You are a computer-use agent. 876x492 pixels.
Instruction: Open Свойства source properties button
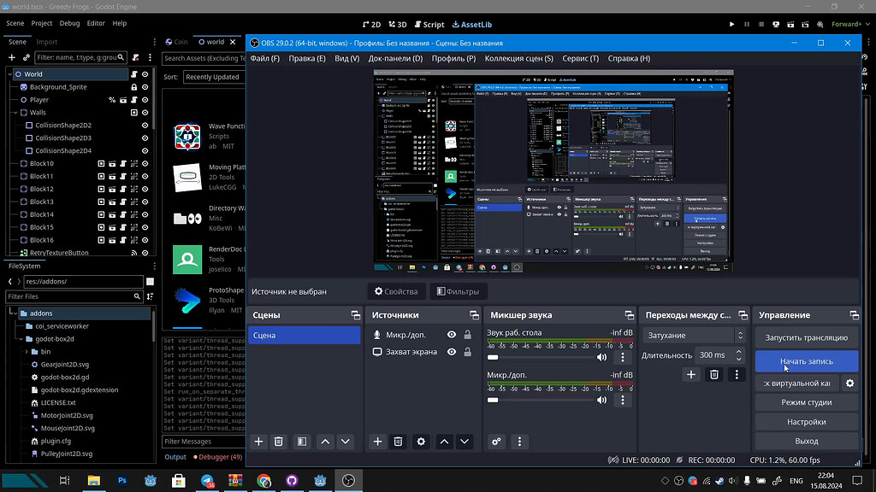(x=396, y=291)
